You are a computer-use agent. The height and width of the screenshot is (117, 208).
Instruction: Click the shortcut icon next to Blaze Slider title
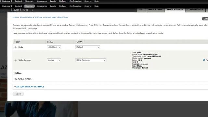click(x=32, y=10)
